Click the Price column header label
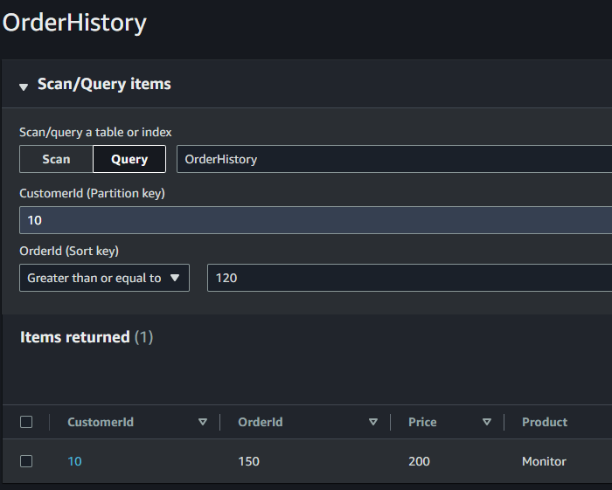612x490 pixels. pos(422,422)
